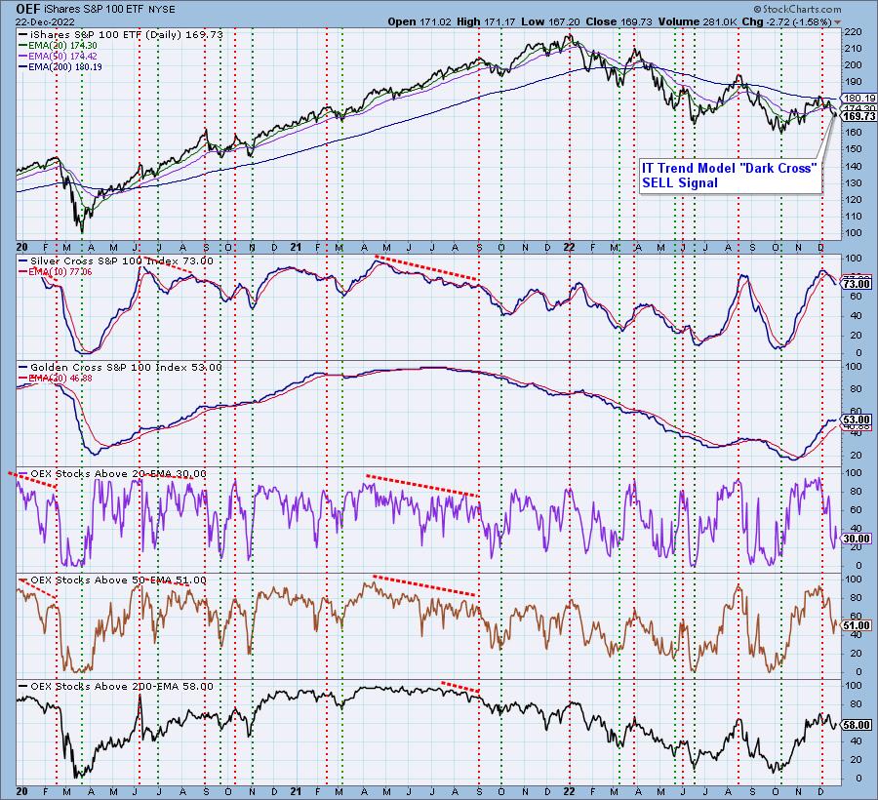Select iShares S&P 100 ETF (Daily) legend entry
The image size is (878, 800).
point(122,35)
